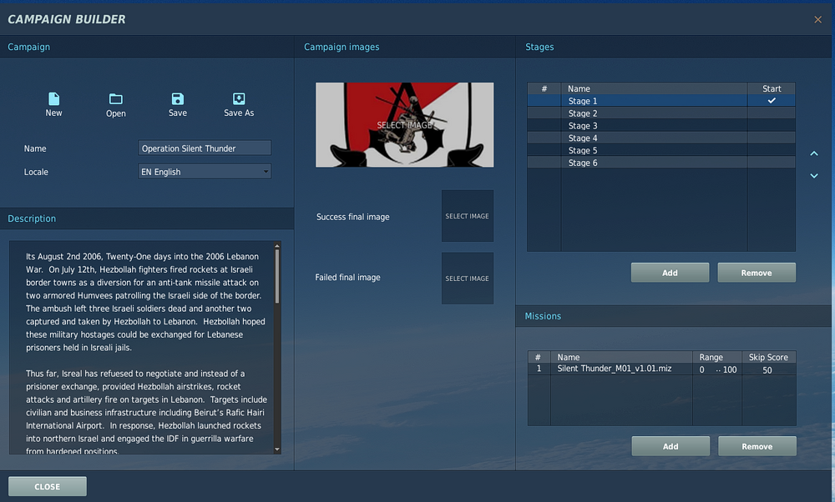Select Stage 3 in the stages list
Viewport: 835px width, 502px height.
pyautogui.click(x=661, y=125)
